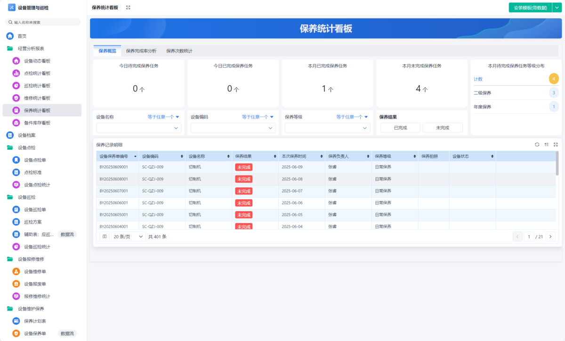Open 设备巡检统计 icon
Image resolution: width=565 pixels, height=341 pixels.
point(16,247)
